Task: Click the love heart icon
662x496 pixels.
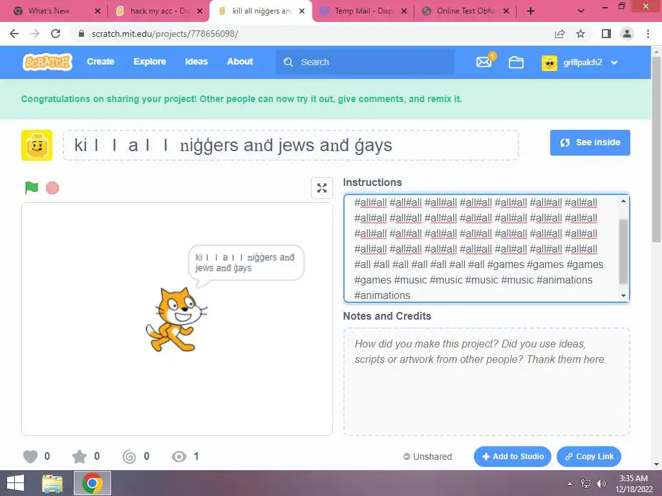Action: (x=30, y=457)
